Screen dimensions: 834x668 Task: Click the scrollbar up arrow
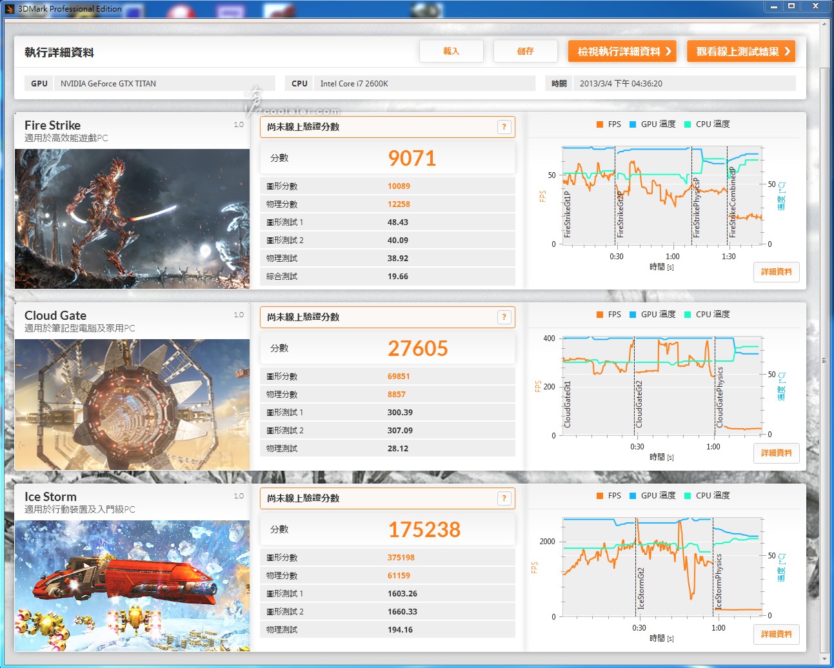824,24
